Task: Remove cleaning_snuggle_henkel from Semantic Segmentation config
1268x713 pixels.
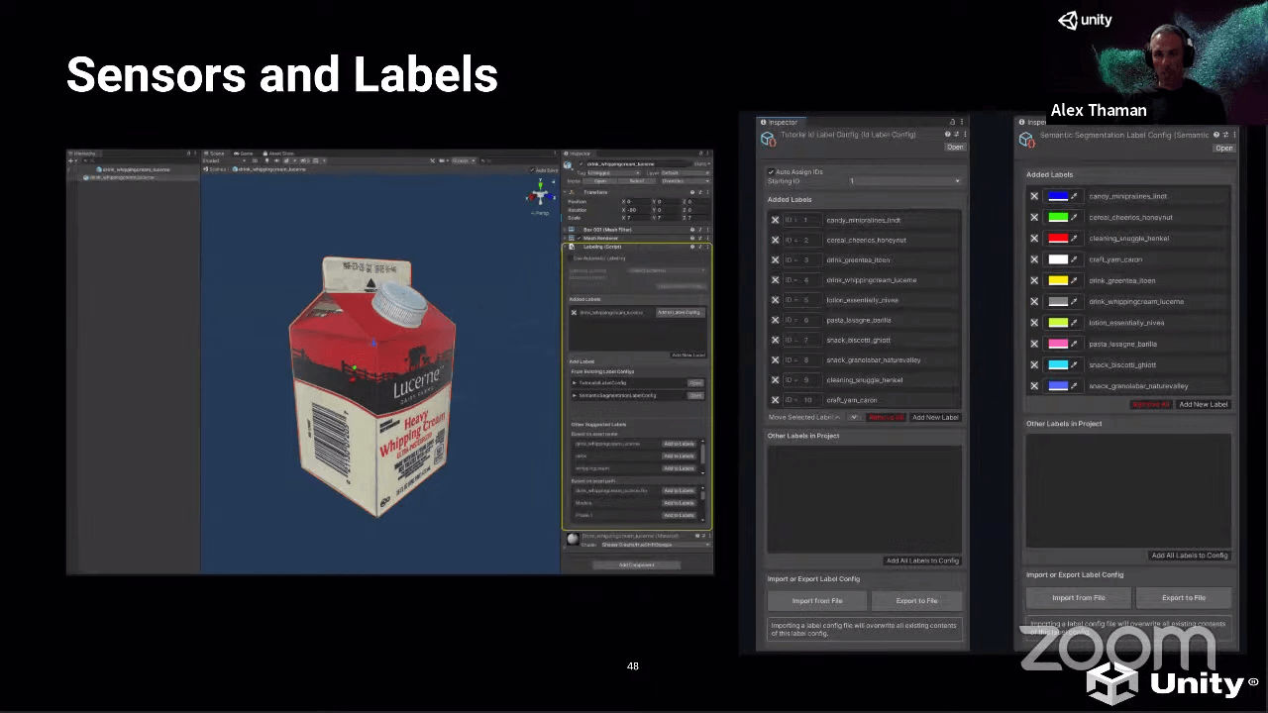Action: pos(1034,238)
